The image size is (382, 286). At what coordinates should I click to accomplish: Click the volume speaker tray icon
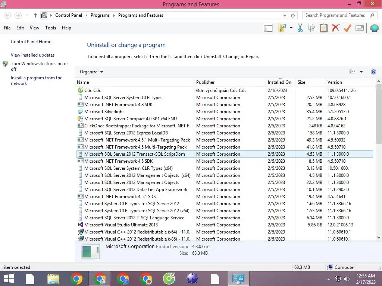(x=347, y=279)
